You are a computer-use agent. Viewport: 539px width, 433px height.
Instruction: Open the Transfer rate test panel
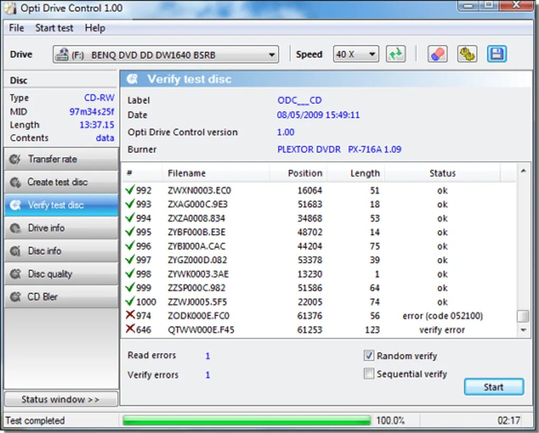(x=61, y=159)
